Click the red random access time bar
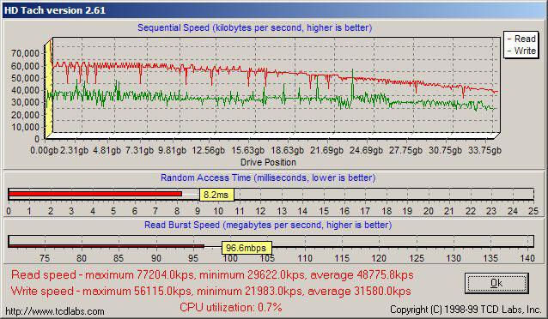The width and height of the screenshot is (548, 319). 95,194
